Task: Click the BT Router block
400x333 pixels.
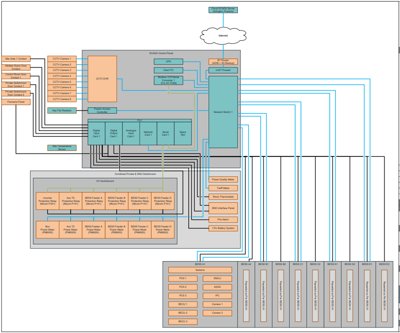Action: [223, 62]
